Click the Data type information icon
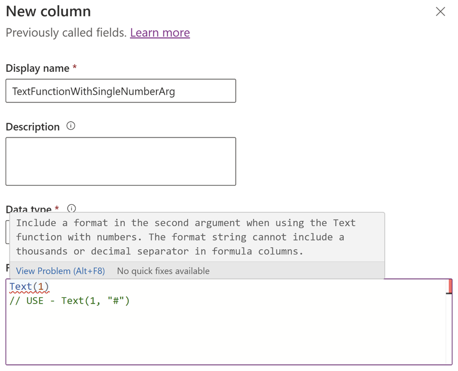 pos(72,208)
